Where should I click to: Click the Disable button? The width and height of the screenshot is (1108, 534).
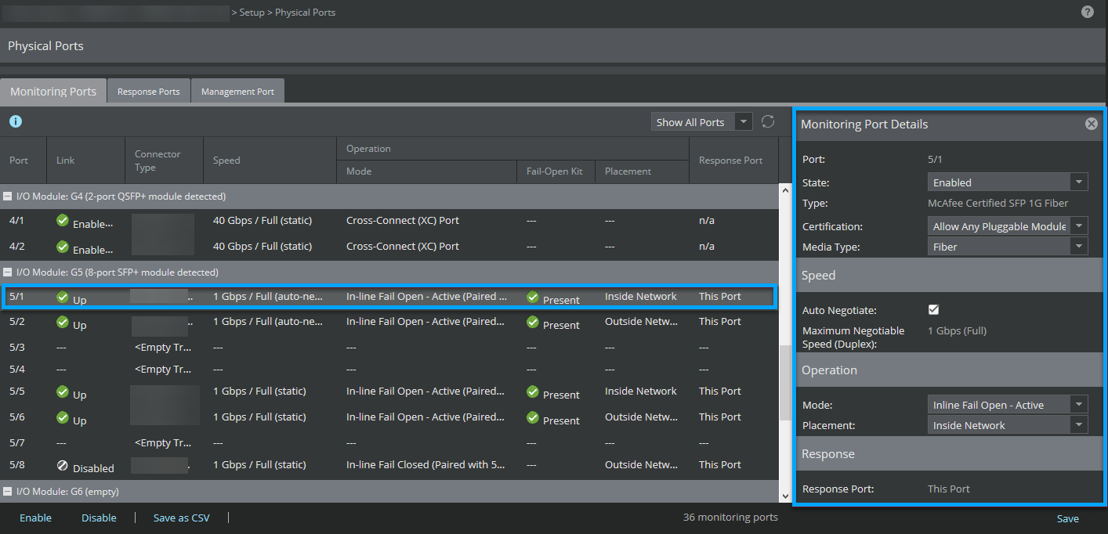(x=99, y=518)
